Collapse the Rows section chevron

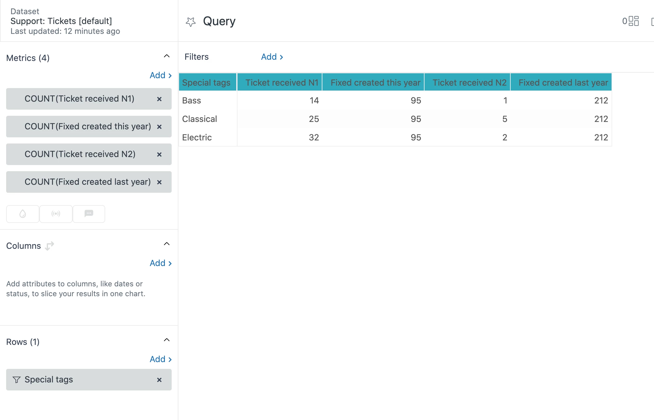(167, 340)
